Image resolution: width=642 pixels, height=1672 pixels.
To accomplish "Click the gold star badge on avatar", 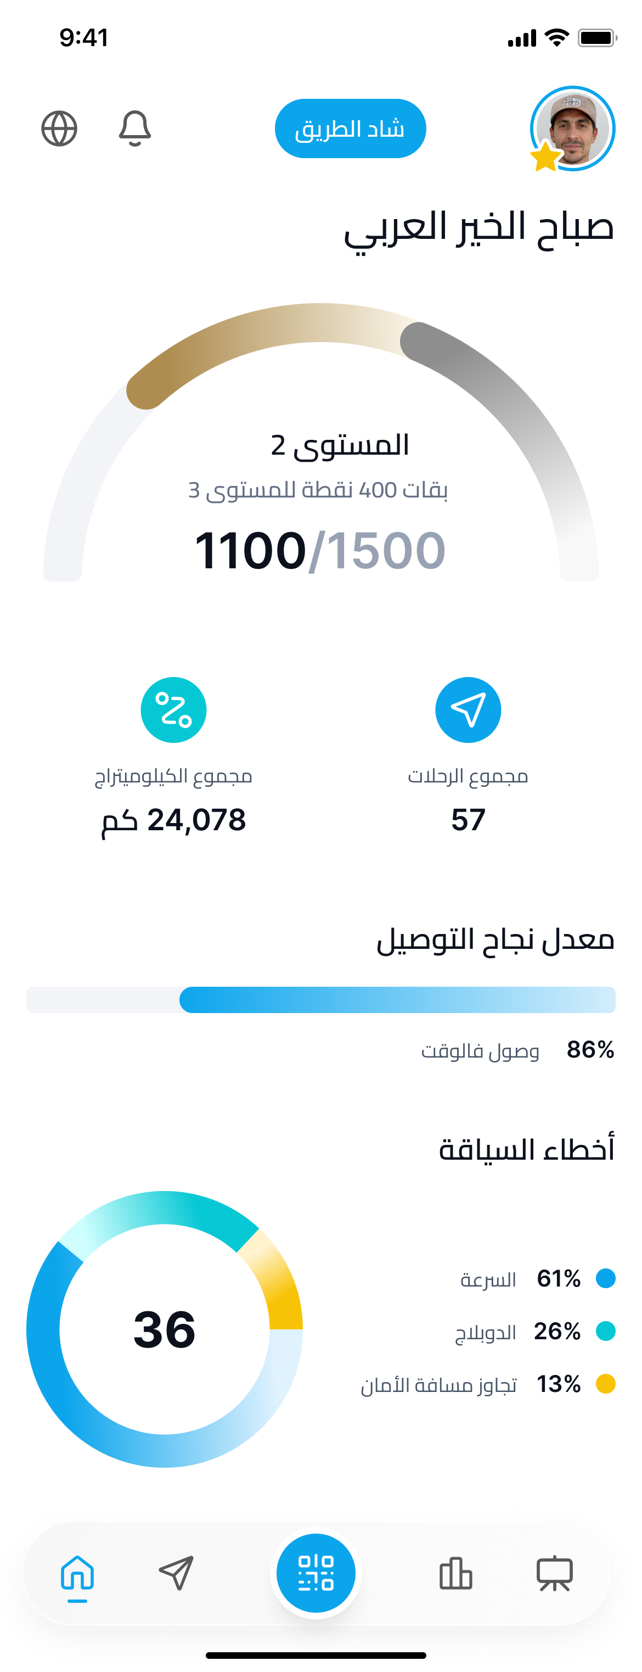I will click(545, 157).
